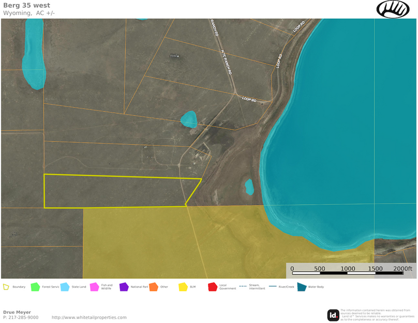Click the Drue Meyer agent name
The width and height of the screenshot is (418, 323).
(x=17, y=312)
